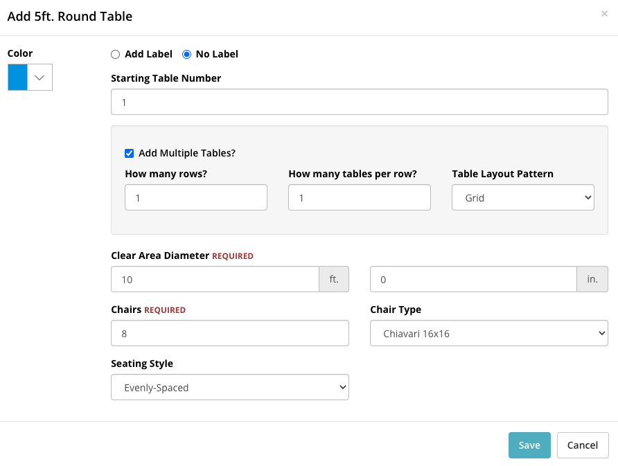The image size is (618, 466).
Task: Click the blue color swatch
Action: point(18,78)
